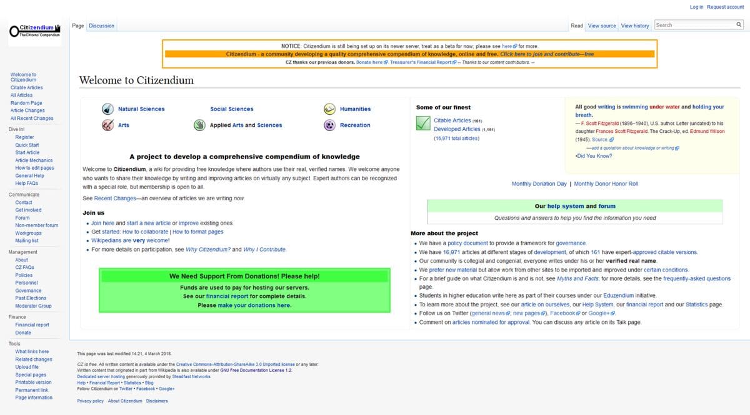Click the Arts category icon

(x=107, y=125)
